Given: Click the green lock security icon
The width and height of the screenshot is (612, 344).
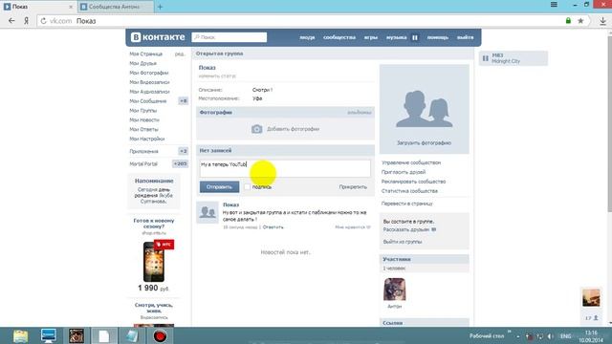Looking at the screenshot, I should [x=568, y=21].
